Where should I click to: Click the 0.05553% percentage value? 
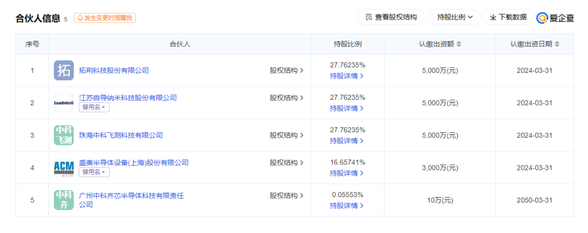click(x=347, y=195)
